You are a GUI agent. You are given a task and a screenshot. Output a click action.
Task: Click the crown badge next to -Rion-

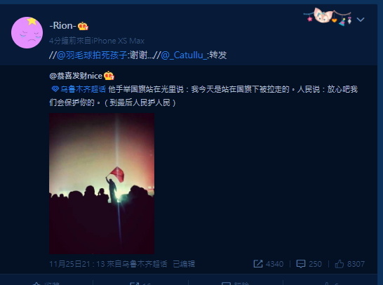83,26
